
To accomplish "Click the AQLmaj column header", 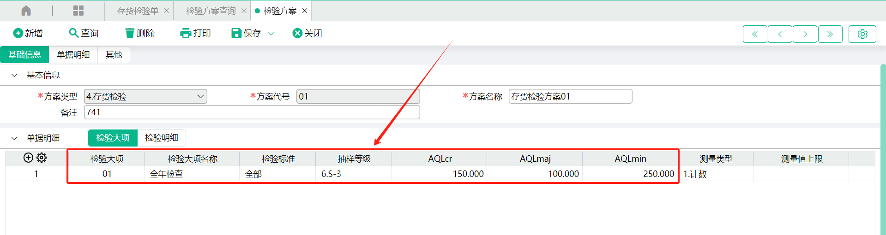I will pyautogui.click(x=535, y=159).
